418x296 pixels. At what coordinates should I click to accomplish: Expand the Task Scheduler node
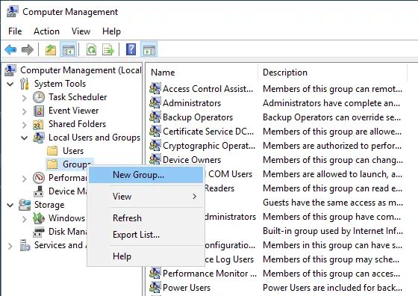point(24,98)
